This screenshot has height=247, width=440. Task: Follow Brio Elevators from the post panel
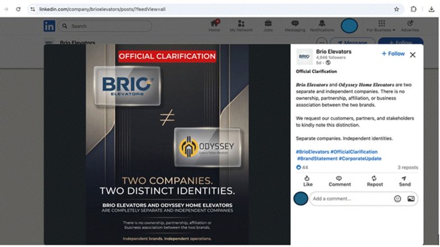pyautogui.click(x=393, y=54)
